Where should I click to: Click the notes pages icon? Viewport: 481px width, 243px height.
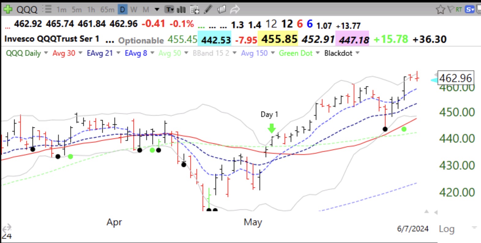tap(222, 9)
